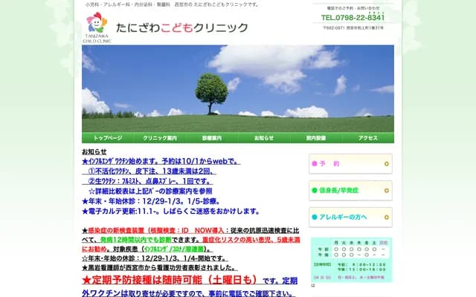Open the アクセス navigation item
Image resolution: width=476 pixels, height=297 pixels.
[368, 138]
